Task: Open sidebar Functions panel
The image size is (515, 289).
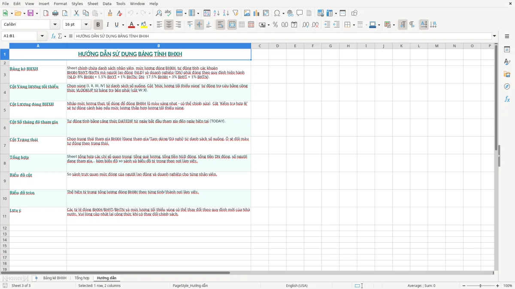Action: [507, 99]
